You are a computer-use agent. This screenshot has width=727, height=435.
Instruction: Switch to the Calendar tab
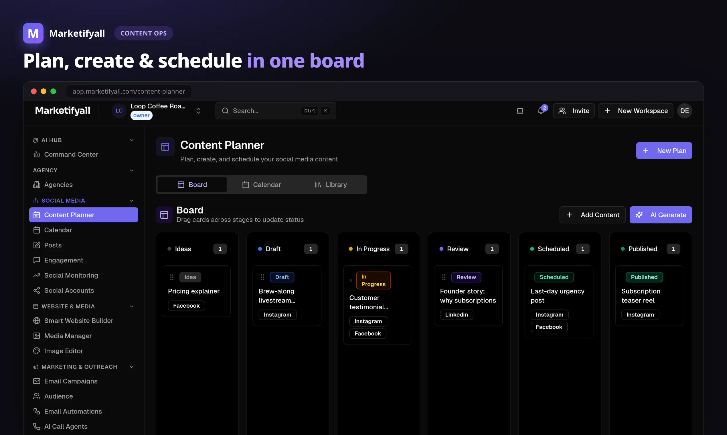[x=261, y=185]
